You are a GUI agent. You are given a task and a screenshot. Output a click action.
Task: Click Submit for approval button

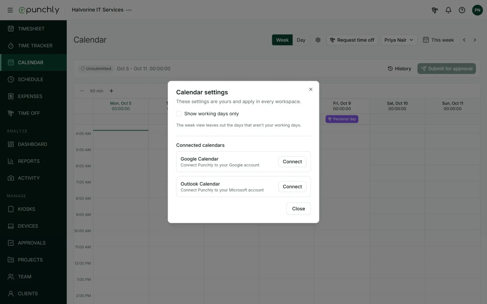[x=447, y=69]
